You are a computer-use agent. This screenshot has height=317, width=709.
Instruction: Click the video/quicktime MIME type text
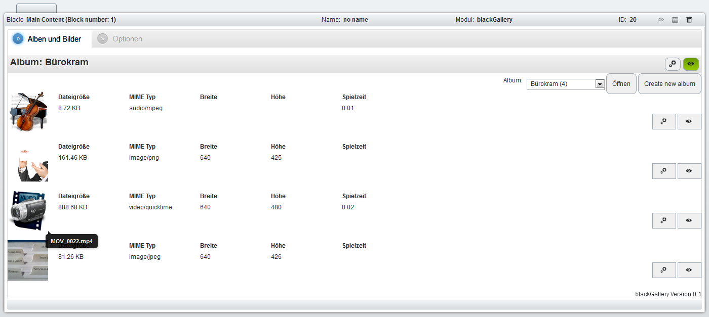(150, 207)
